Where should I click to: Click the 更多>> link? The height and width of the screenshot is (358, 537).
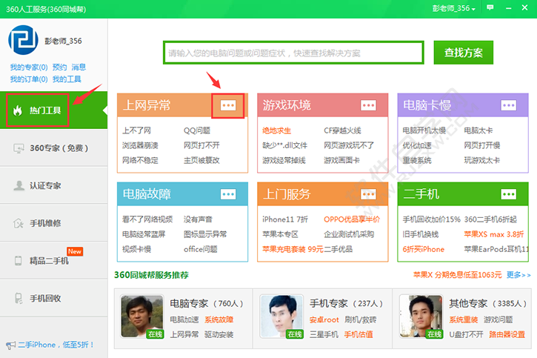point(518,275)
